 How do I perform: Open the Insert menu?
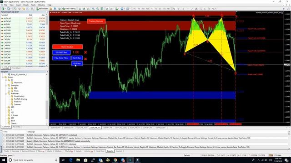[18, 5]
